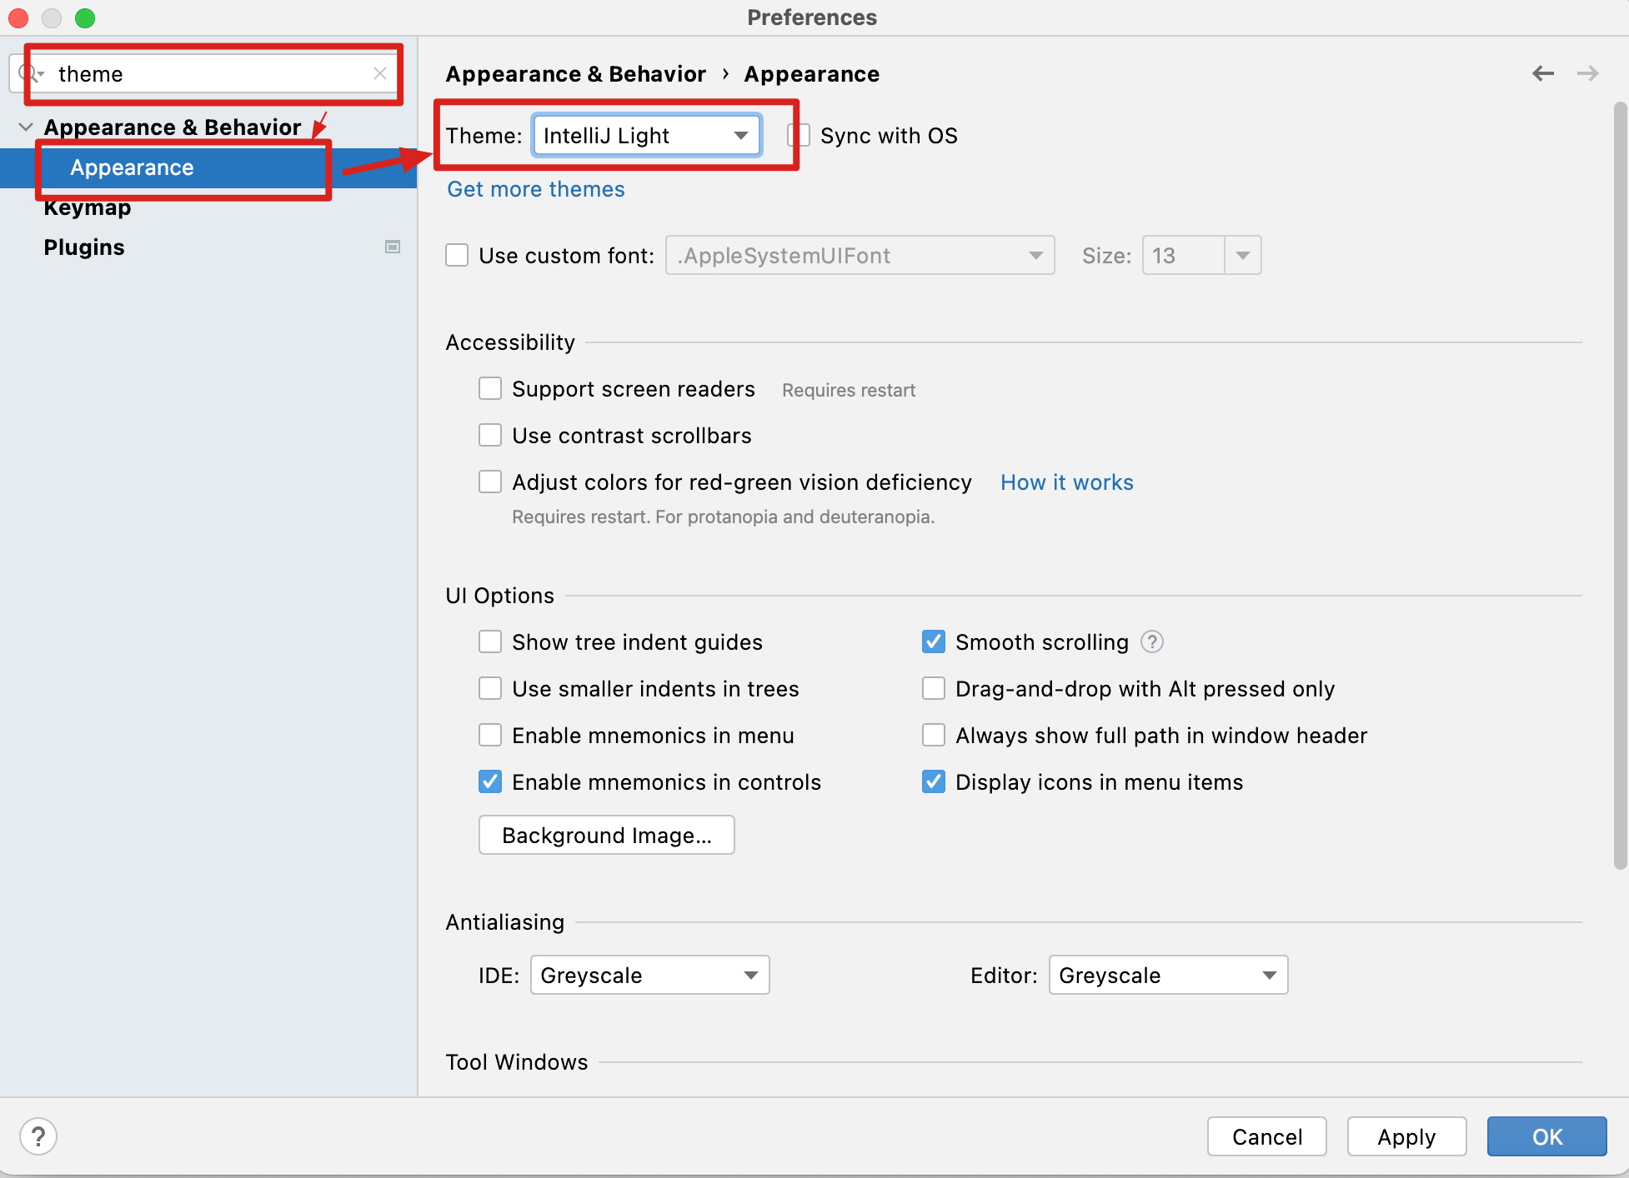Open the Theme dropdown
1629x1178 pixels.
[647, 135]
